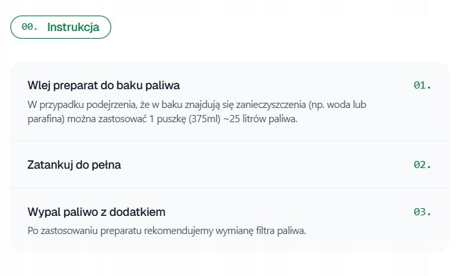Expand the third instruction step row
This screenshot has width=463, height=276.
230,220
